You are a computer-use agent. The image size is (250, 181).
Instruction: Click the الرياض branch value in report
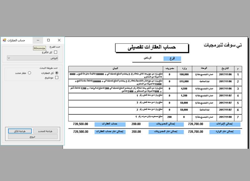click(147, 58)
